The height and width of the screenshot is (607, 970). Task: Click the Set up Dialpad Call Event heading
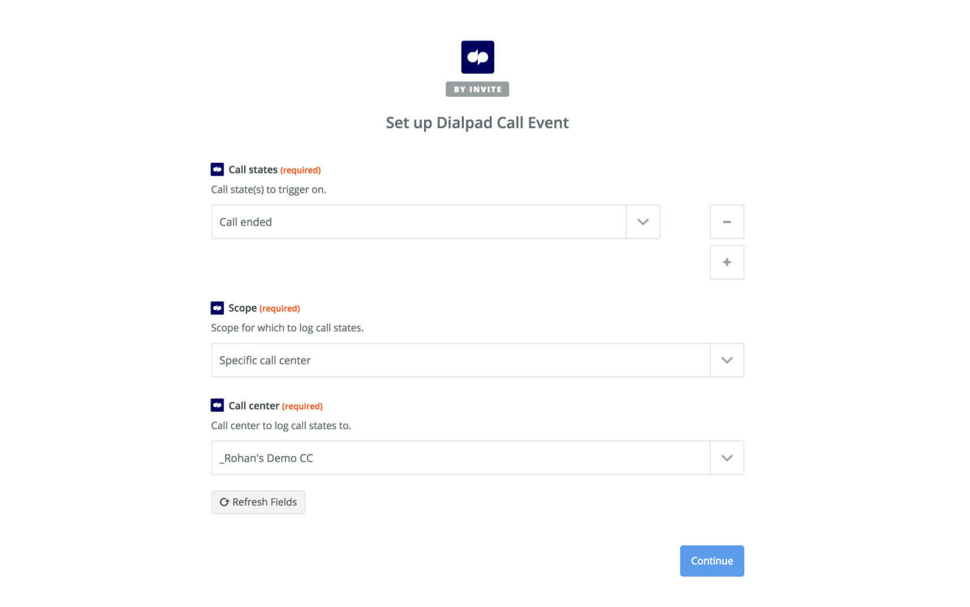pos(477,122)
